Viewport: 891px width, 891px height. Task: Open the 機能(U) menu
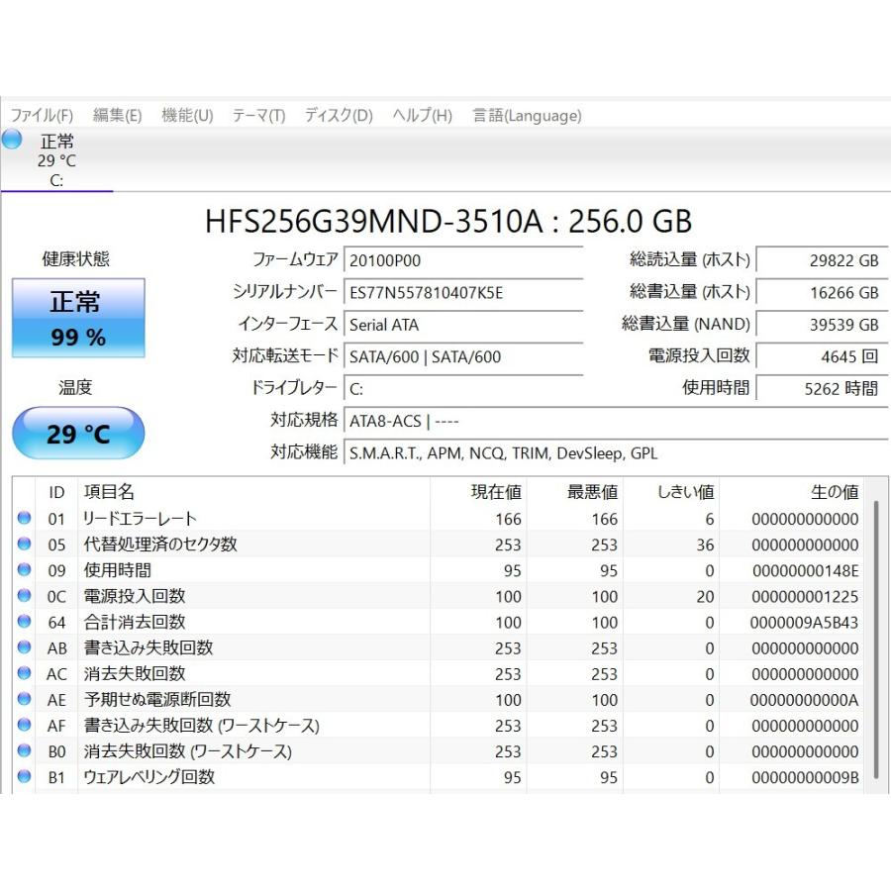click(186, 116)
